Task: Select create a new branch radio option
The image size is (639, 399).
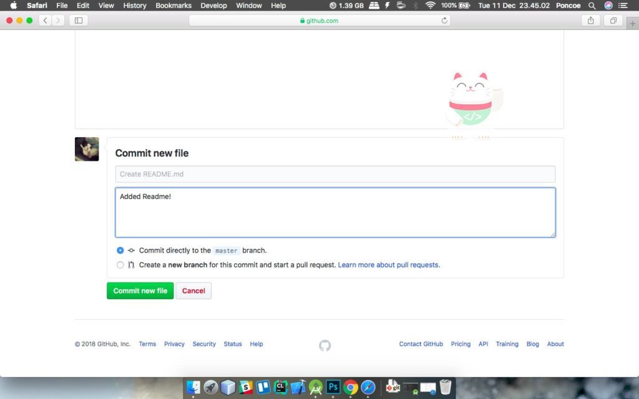Action: pyautogui.click(x=120, y=265)
